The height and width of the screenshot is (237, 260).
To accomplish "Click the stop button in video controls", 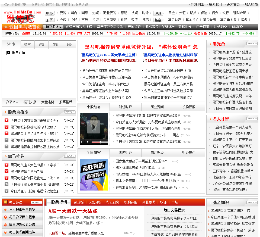I will tap(87, 142).
